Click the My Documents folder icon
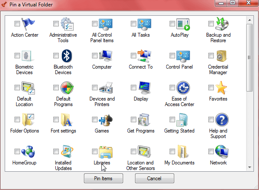The image size is (259, 190). (183, 152)
